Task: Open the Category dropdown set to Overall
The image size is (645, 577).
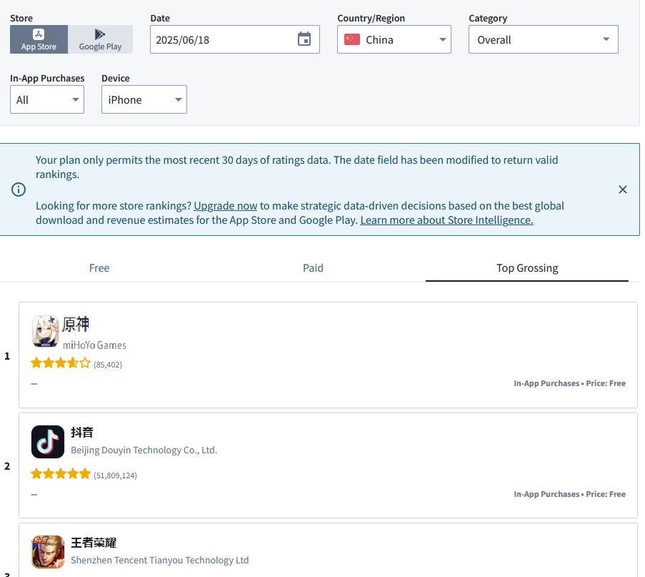Action: point(543,39)
